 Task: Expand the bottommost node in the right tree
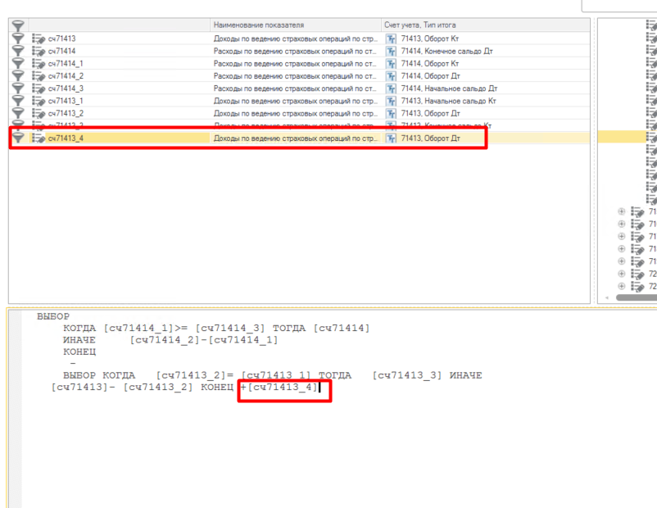(622, 287)
